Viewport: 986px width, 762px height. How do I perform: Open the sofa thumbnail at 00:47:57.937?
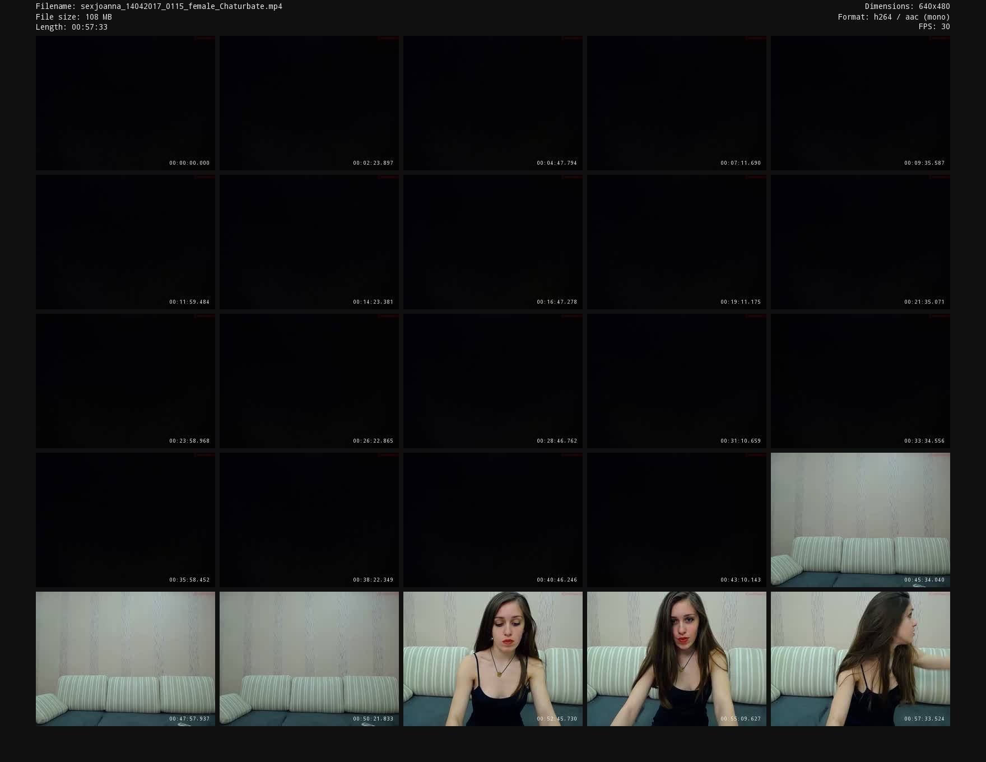tap(125, 659)
